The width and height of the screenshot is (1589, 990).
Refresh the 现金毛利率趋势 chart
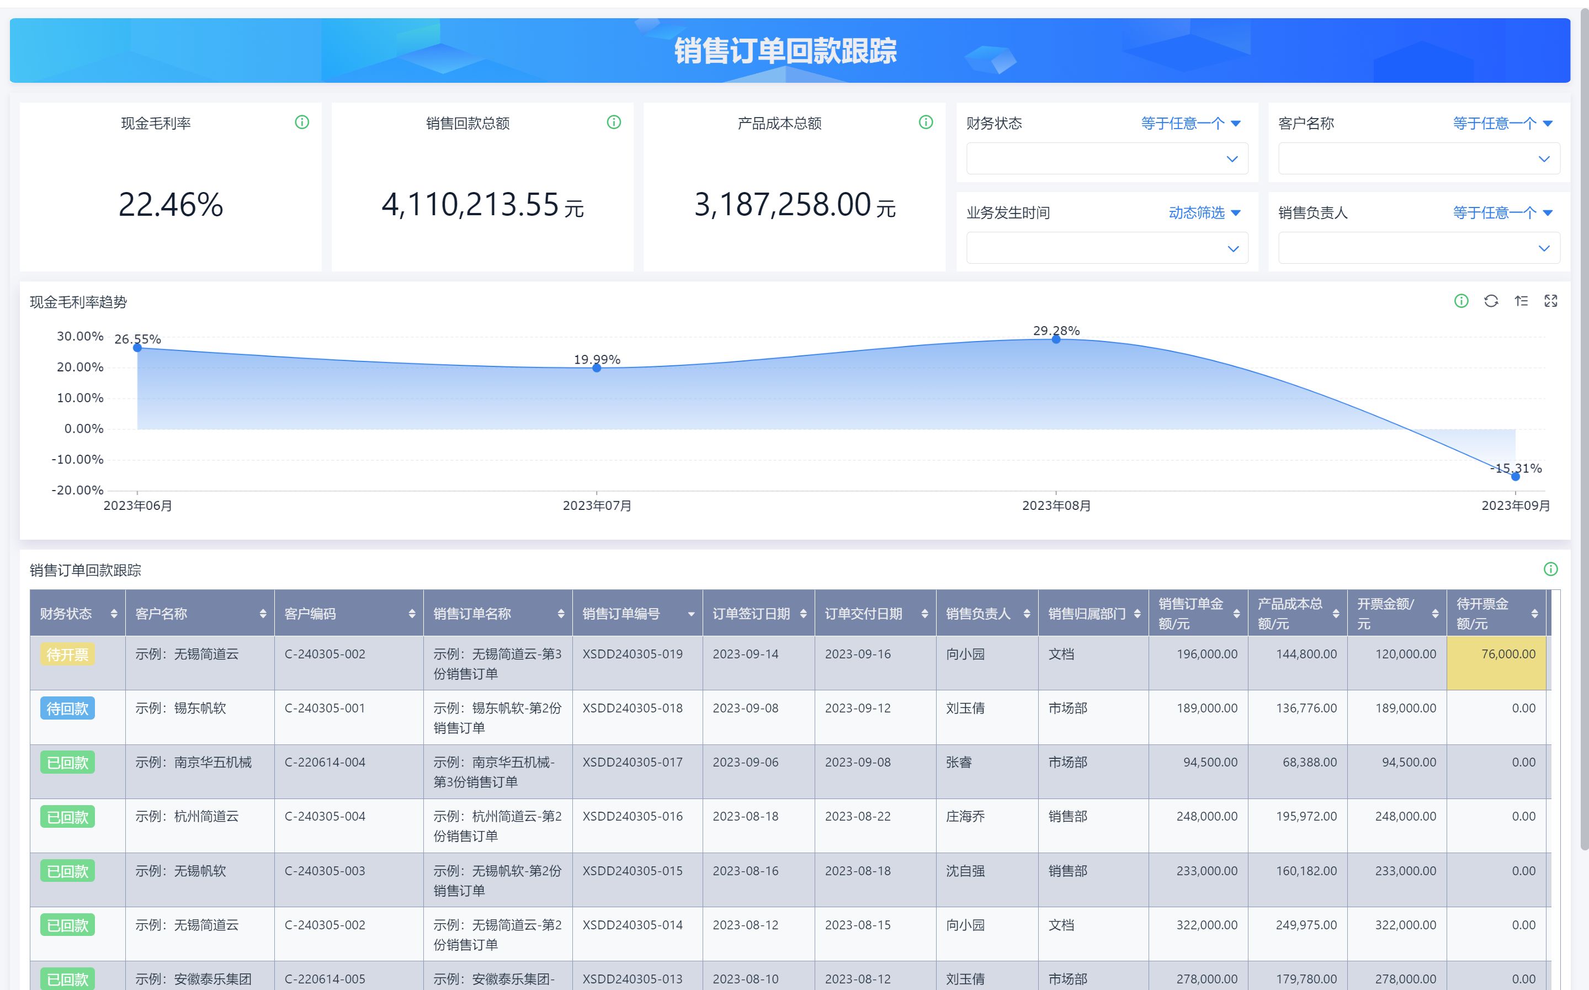[x=1491, y=301]
